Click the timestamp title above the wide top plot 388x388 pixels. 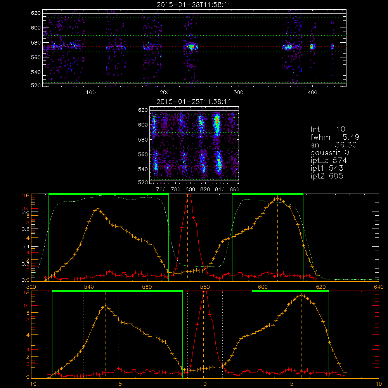[x=194, y=5]
